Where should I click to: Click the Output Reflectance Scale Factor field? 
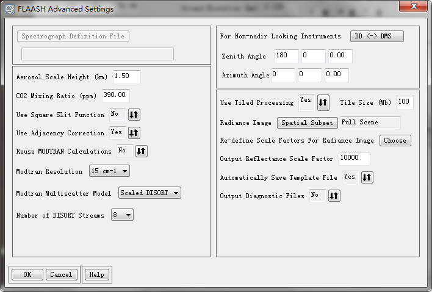355,158
